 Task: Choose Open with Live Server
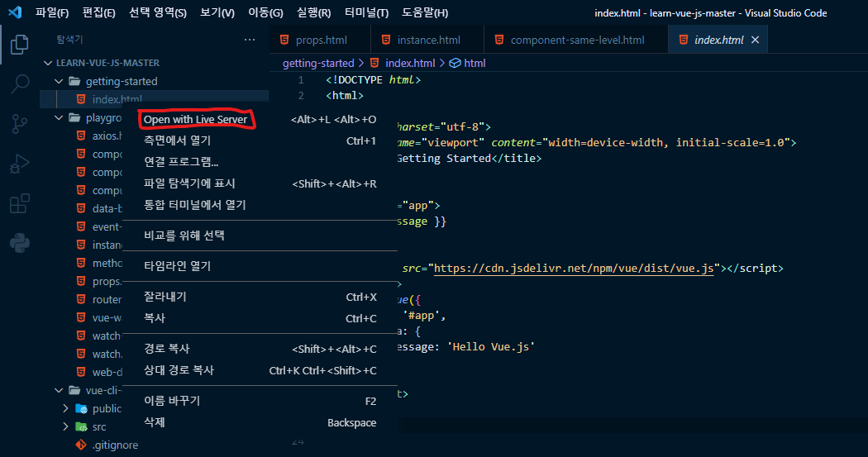coord(260,120)
